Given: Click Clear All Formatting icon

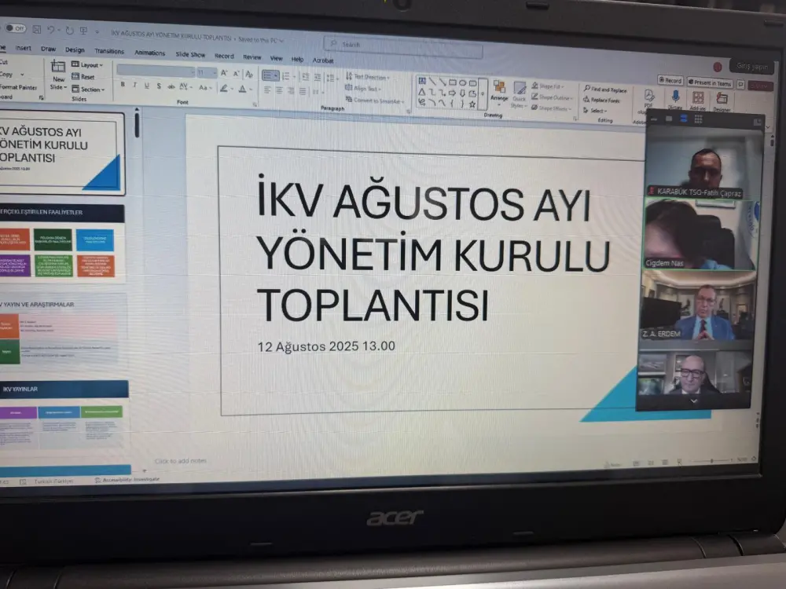Looking at the screenshot, I should click(x=249, y=75).
